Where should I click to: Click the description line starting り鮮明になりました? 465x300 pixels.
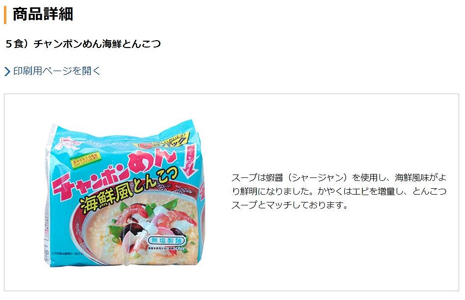coord(339,191)
